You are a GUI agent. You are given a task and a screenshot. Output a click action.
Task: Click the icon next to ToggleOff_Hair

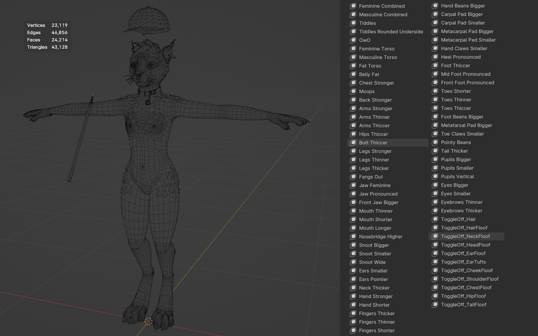coord(435,219)
